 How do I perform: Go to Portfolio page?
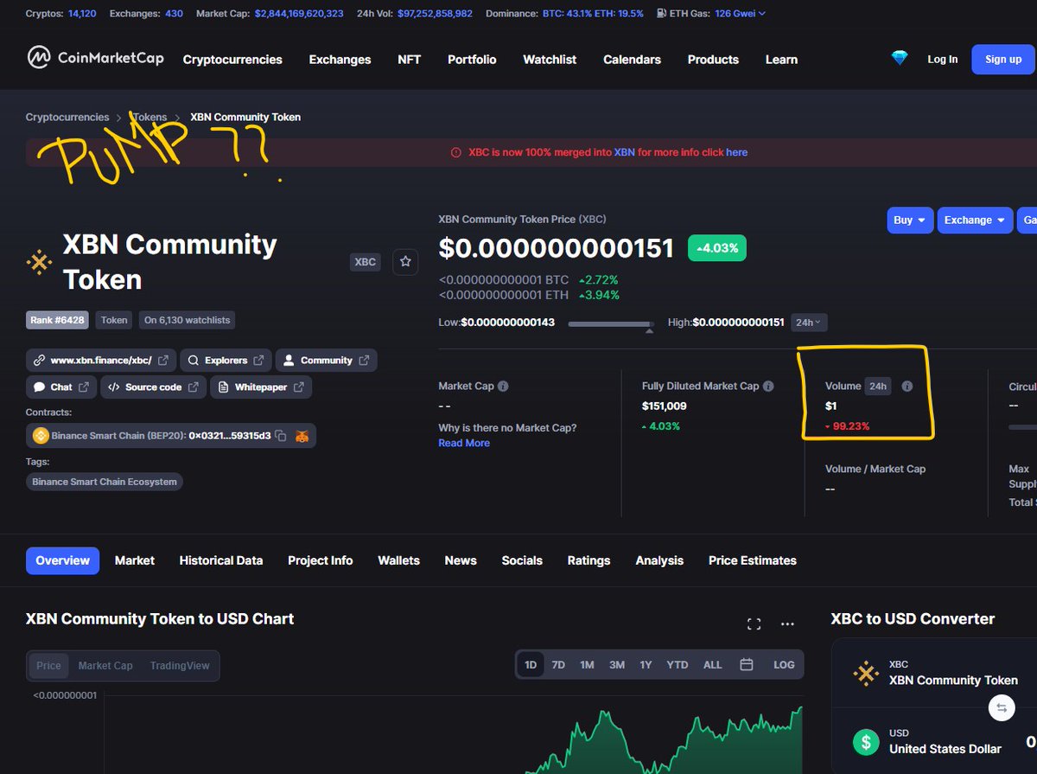click(x=472, y=60)
